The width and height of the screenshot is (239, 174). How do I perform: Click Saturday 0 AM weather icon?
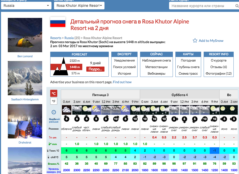[x=145, y=110]
